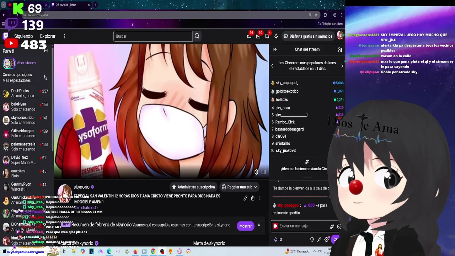Edit stream info with the pencil icon
This screenshot has height=256, width=455.
coord(245,198)
